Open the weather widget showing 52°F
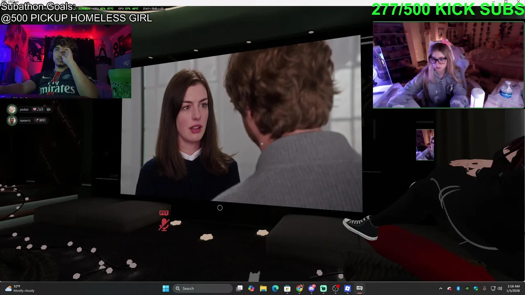Image resolution: width=525 pixels, height=295 pixels. (x=20, y=288)
